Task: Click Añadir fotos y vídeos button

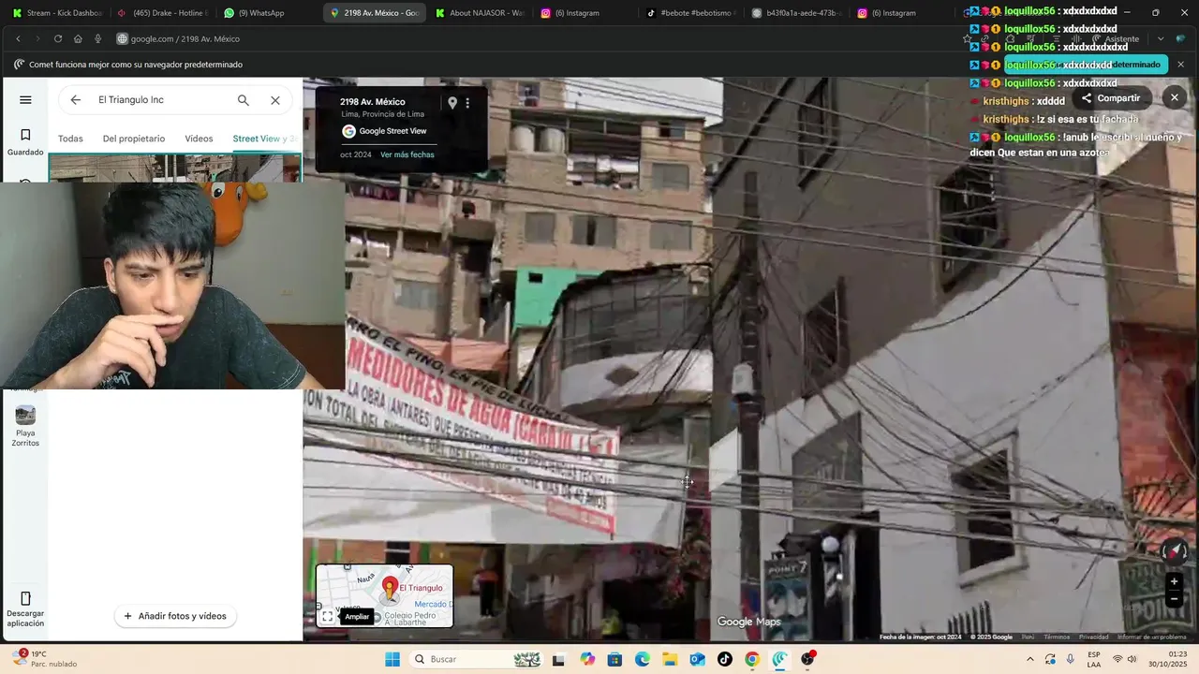Action: [175, 616]
